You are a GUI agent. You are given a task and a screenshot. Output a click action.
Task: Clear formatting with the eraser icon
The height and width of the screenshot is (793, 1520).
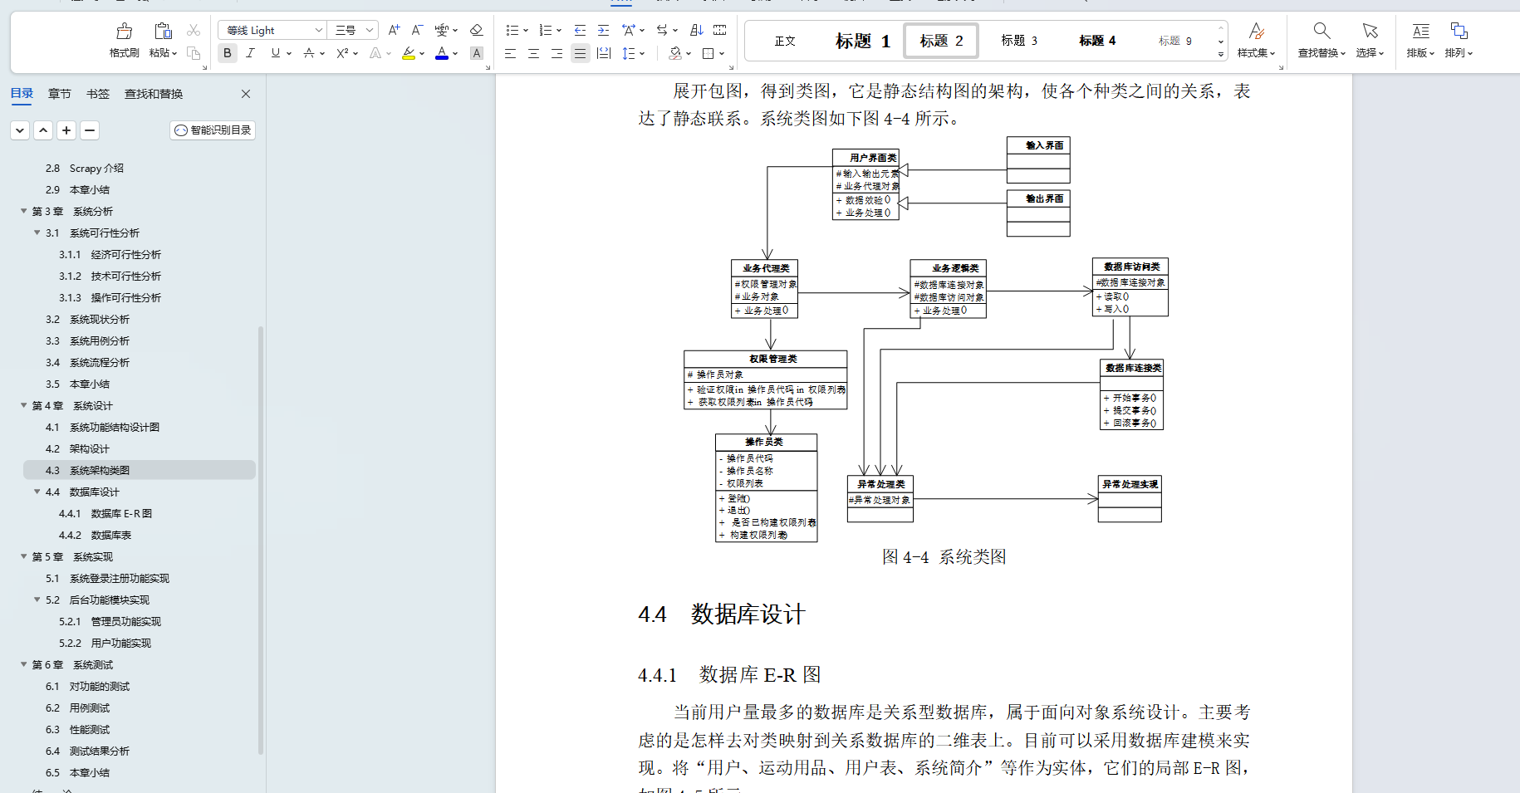pos(476,30)
